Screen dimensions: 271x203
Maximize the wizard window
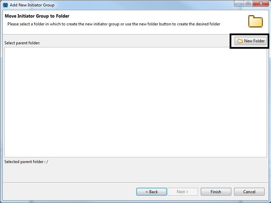point(248,4)
